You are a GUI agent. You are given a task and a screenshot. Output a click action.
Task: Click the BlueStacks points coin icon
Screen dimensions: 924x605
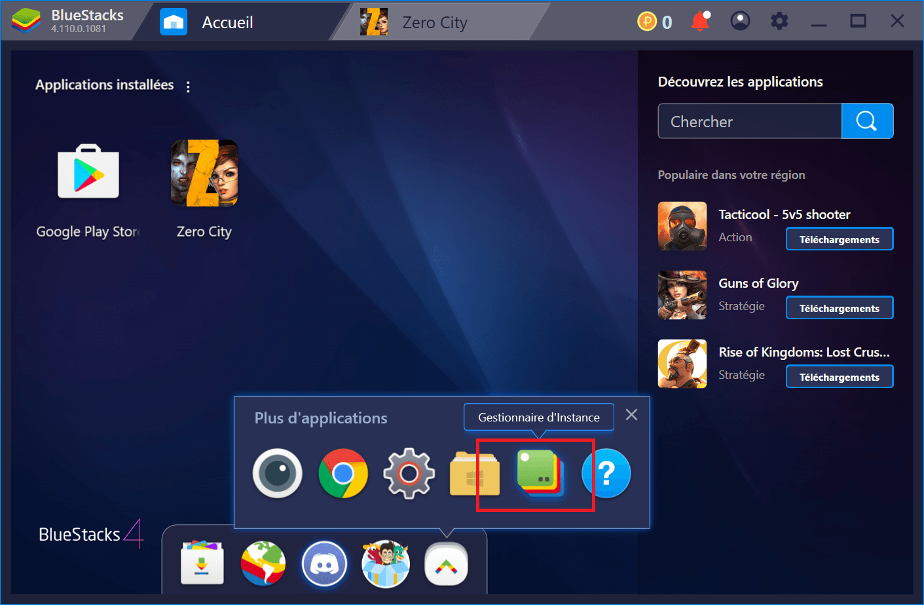coord(646,22)
